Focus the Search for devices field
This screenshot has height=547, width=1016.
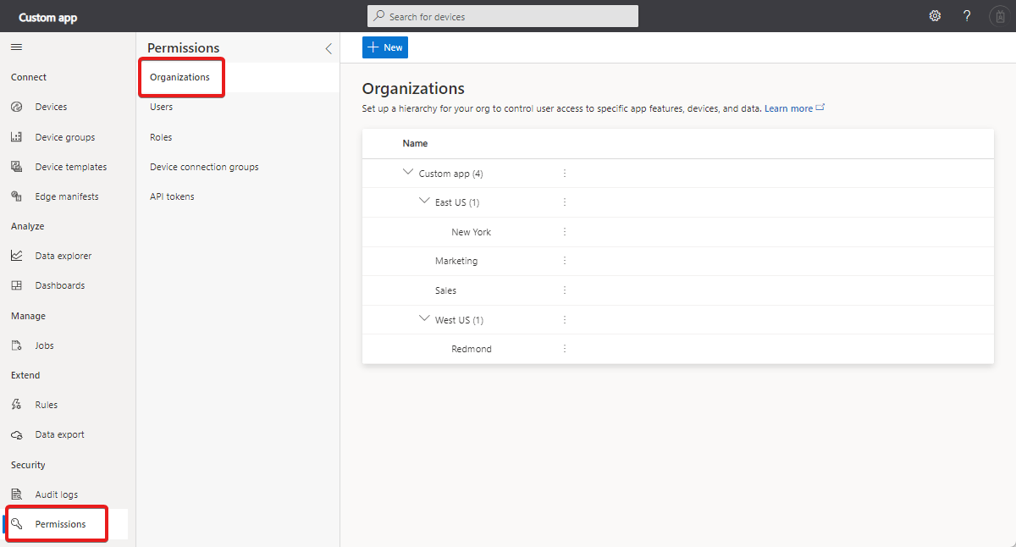click(x=503, y=16)
